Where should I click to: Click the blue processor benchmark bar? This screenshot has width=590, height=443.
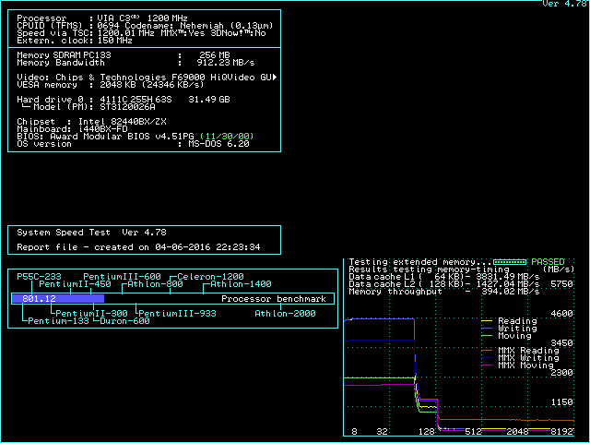pyautogui.click(x=57, y=299)
